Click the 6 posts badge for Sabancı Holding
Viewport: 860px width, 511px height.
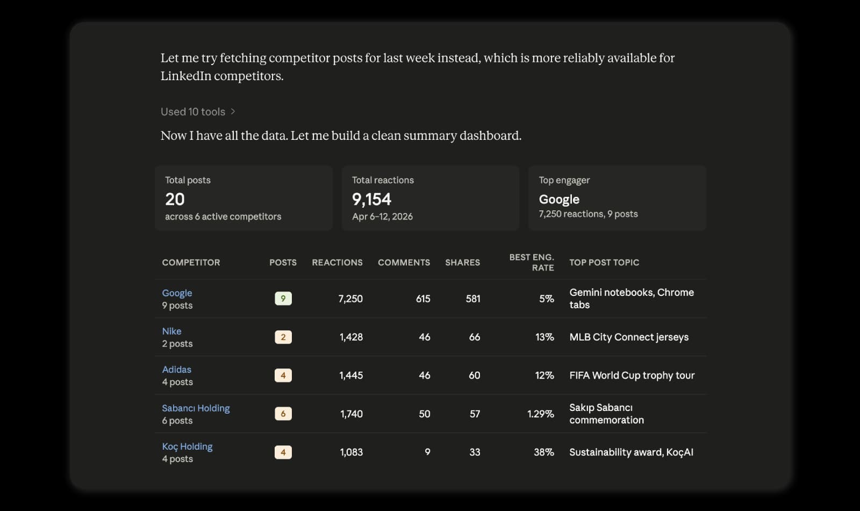(x=283, y=414)
